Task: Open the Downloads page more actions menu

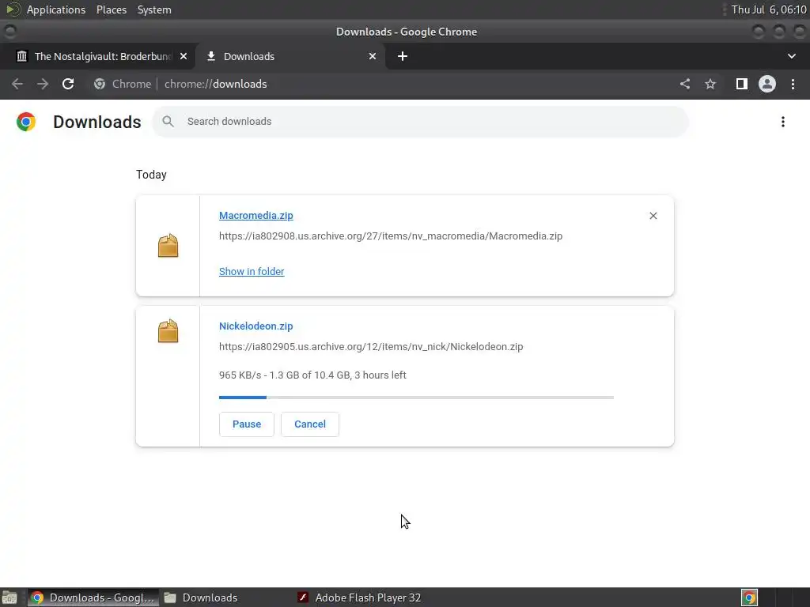Action: (x=783, y=122)
